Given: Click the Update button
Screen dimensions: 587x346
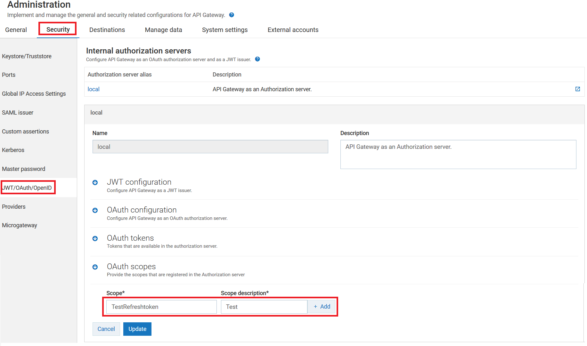Looking at the screenshot, I should (x=137, y=329).
